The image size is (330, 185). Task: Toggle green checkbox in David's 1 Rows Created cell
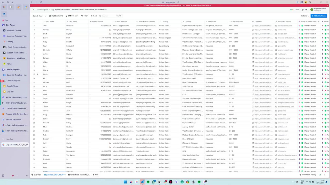302,38
